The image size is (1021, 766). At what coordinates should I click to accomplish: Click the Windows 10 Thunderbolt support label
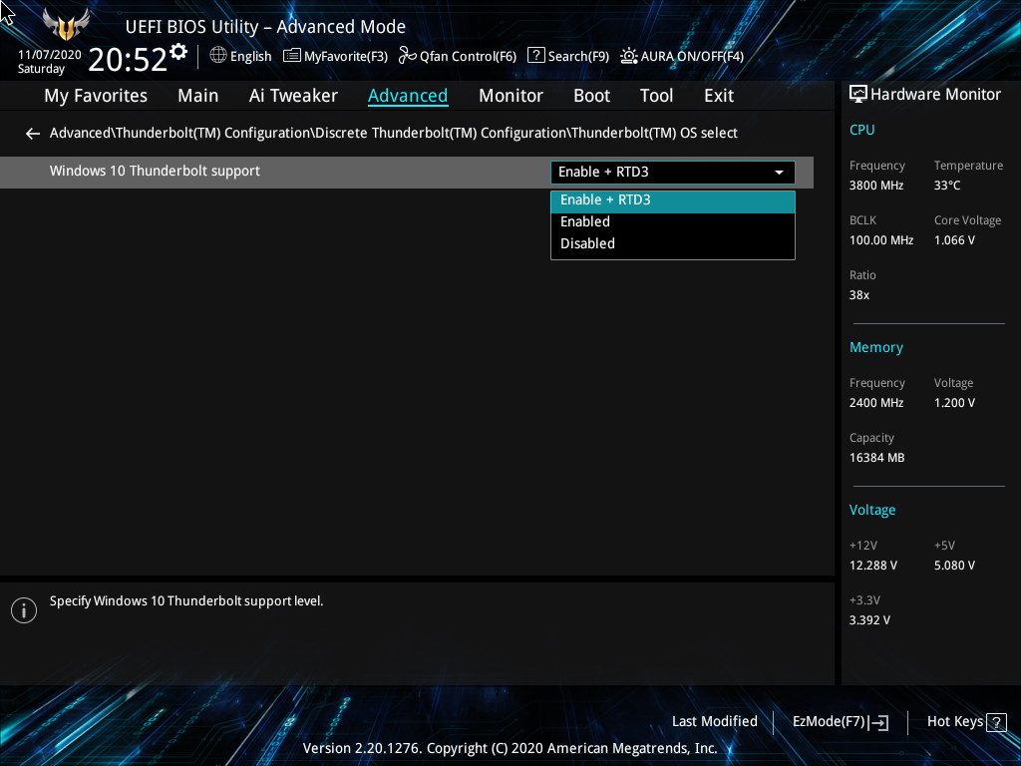point(155,171)
